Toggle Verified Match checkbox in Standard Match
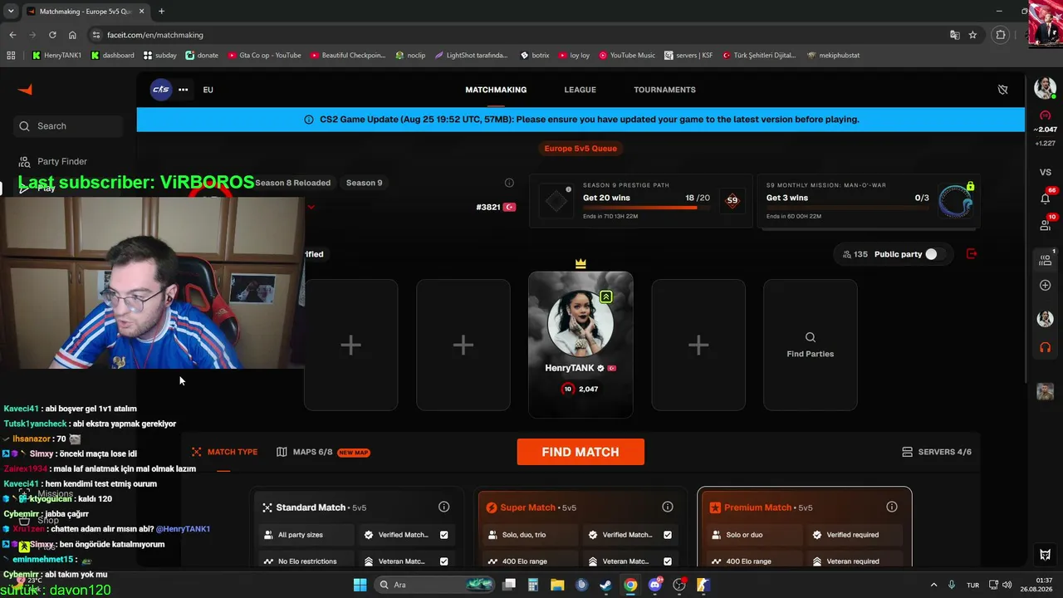 coord(443,535)
